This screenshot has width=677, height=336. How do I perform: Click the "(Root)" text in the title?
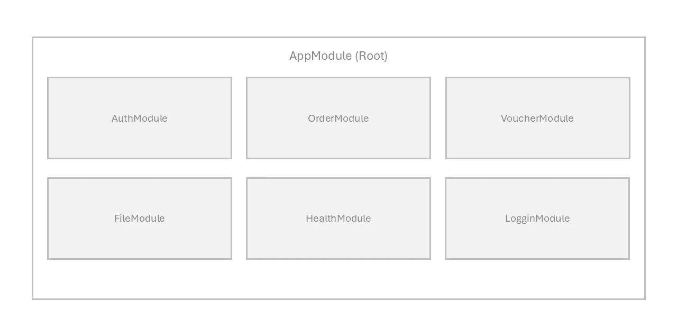click(371, 56)
